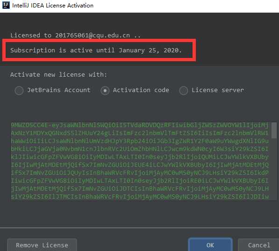This screenshot has width=279, height=251.
Task: Confirm with the OK button
Action: coord(210,245)
